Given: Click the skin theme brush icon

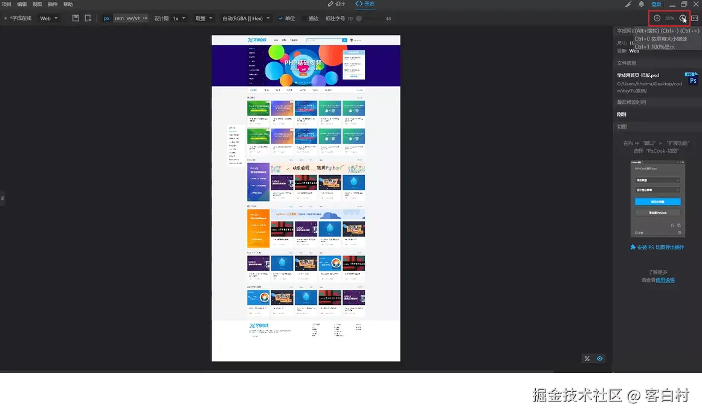Looking at the screenshot, I should 628,4.
